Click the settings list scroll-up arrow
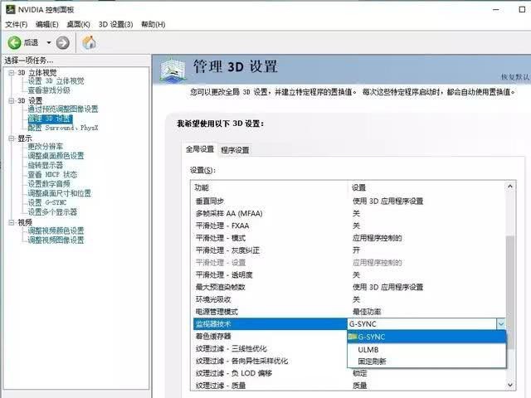 [510, 187]
